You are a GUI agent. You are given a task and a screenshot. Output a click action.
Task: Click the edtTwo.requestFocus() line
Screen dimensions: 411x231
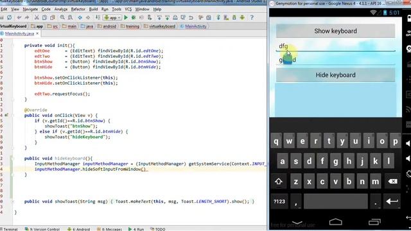(62, 94)
